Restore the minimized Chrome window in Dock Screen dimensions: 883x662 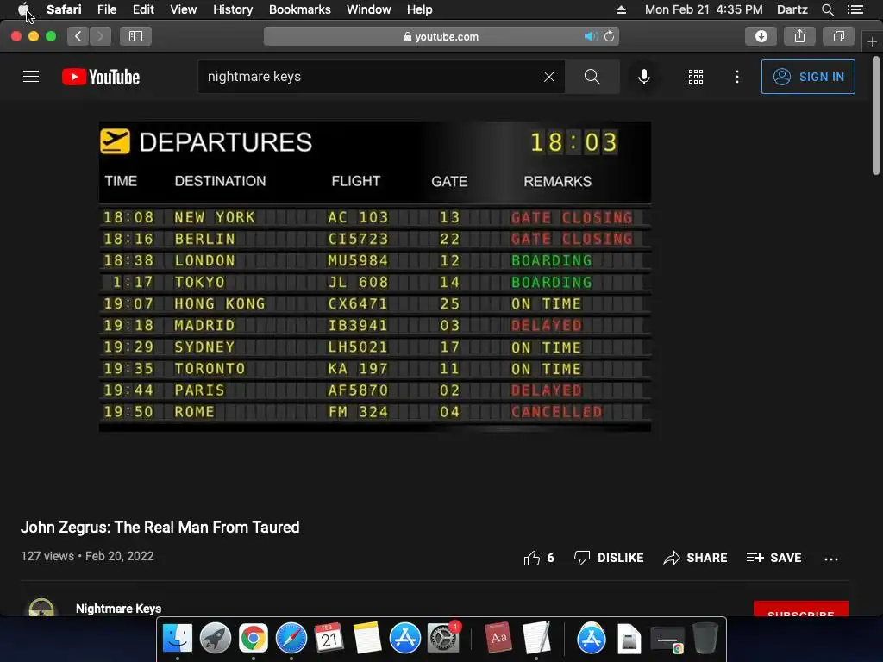667,640
